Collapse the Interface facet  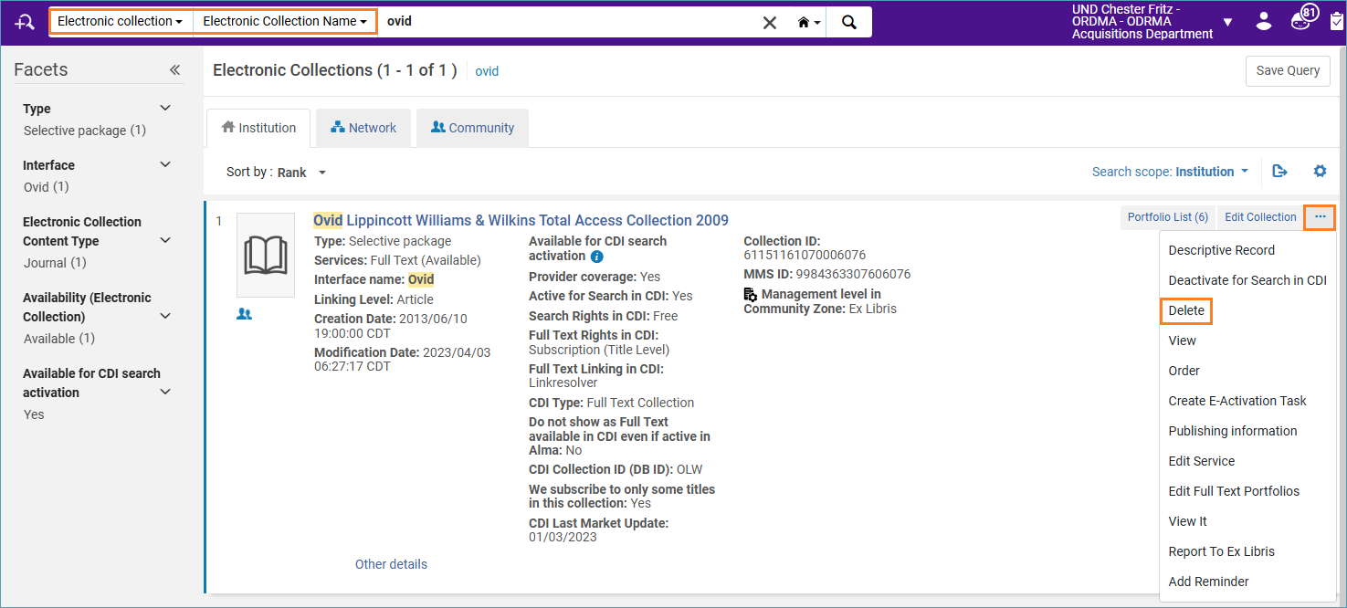(x=165, y=164)
